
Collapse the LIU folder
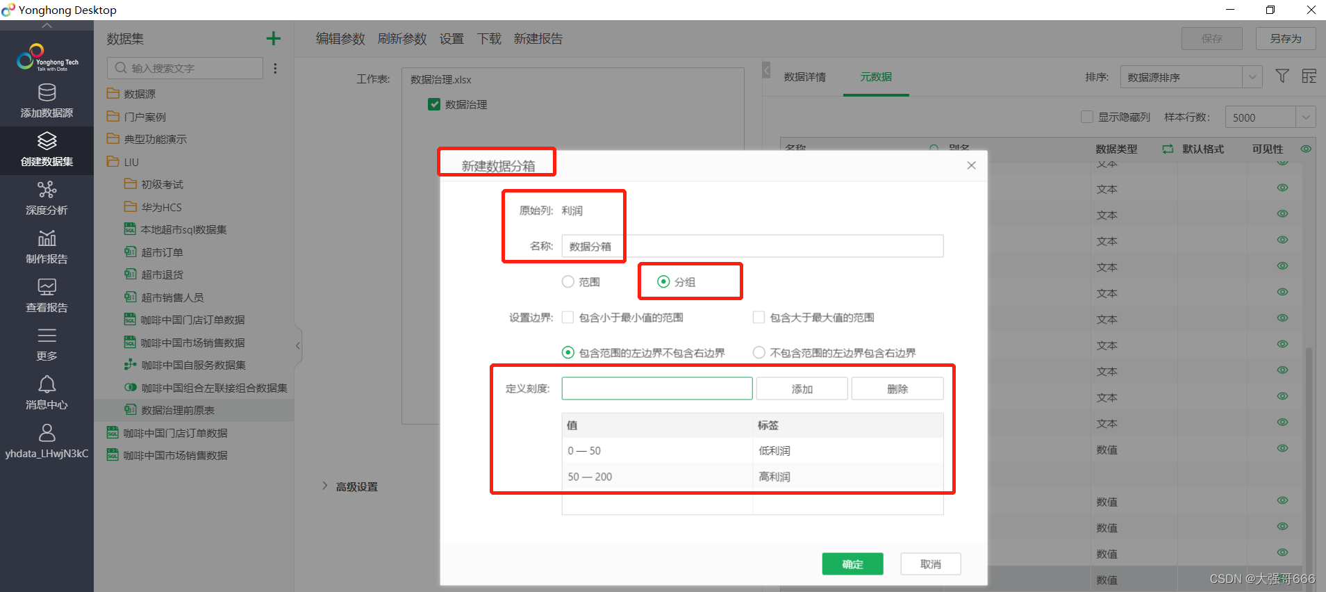point(123,162)
